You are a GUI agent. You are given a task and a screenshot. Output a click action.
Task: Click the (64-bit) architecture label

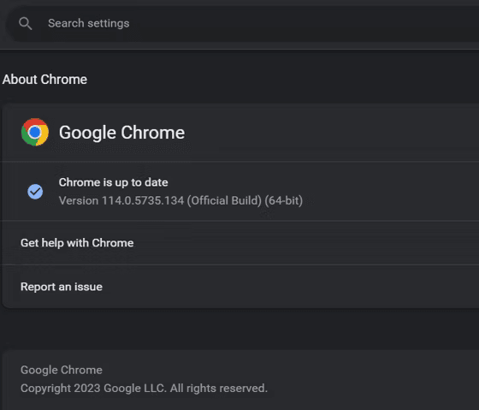point(284,201)
